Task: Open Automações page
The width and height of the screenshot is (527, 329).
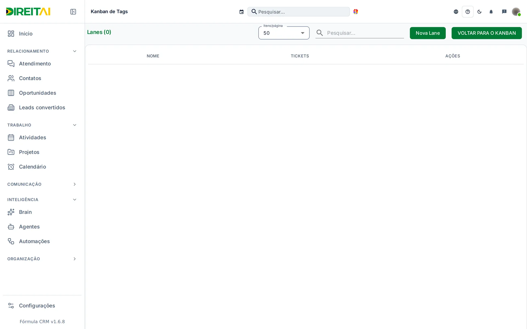Action: coord(42,241)
